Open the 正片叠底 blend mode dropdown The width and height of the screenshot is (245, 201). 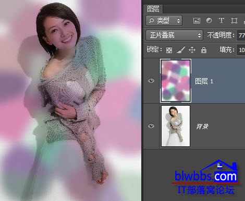tap(174, 35)
